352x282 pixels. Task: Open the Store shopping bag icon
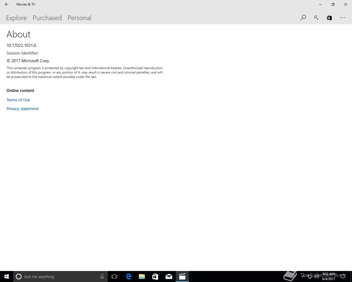click(329, 18)
